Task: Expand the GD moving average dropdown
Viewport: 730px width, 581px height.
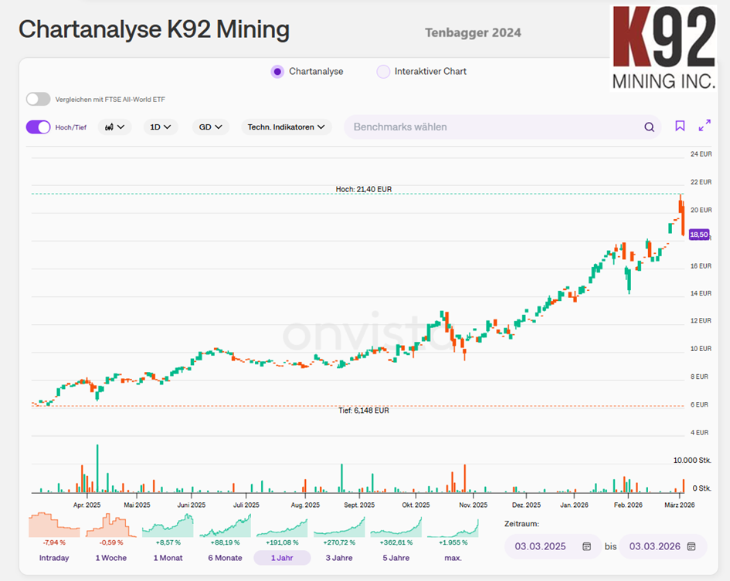Action: [x=210, y=127]
